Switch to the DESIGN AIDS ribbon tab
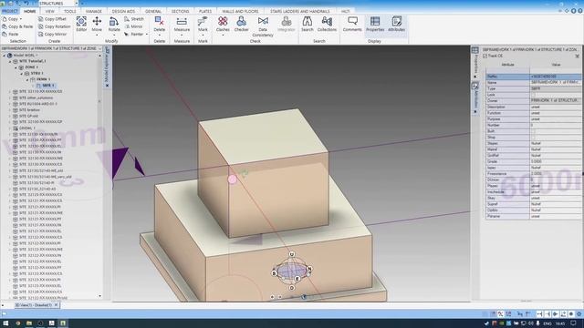The height and width of the screenshot is (328, 584). click(123, 12)
